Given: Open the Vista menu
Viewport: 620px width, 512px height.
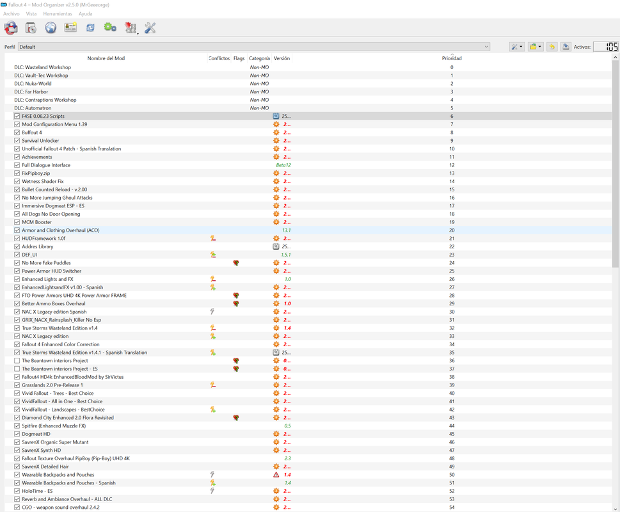Looking at the screenshot, I should pos(31,14).
